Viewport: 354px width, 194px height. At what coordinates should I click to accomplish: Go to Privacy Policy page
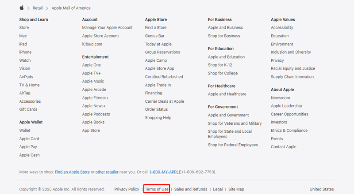pos(127,189)
